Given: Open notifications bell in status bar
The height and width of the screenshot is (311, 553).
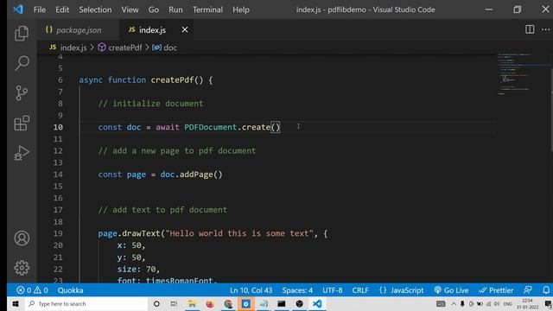Looking at the screenshot, I should click(x=545, y=290).
